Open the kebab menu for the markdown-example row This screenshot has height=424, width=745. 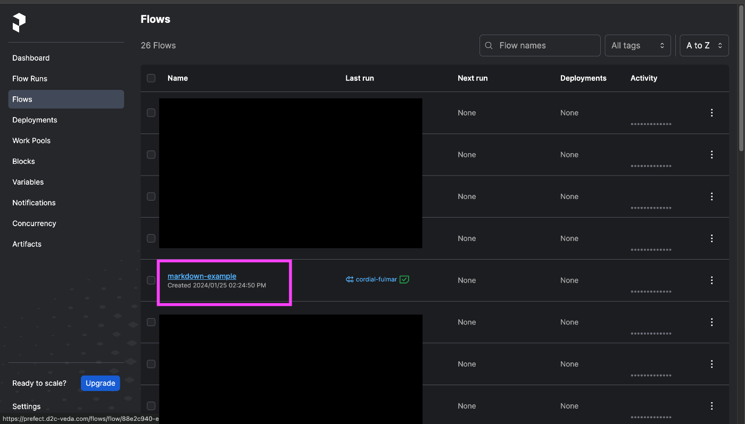click(711, 280)
